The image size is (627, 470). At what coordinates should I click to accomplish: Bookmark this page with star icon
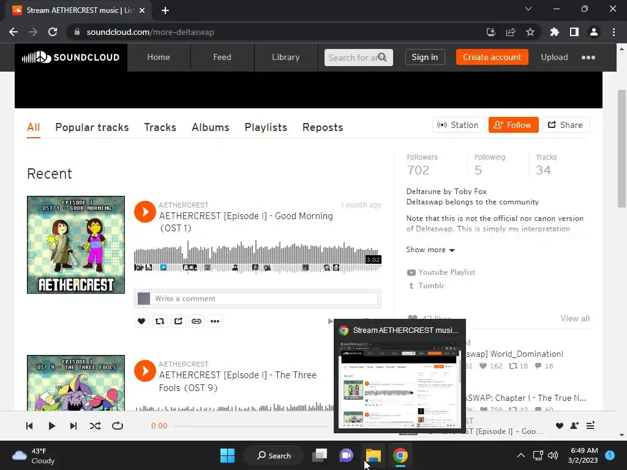(x=530, y=32)
